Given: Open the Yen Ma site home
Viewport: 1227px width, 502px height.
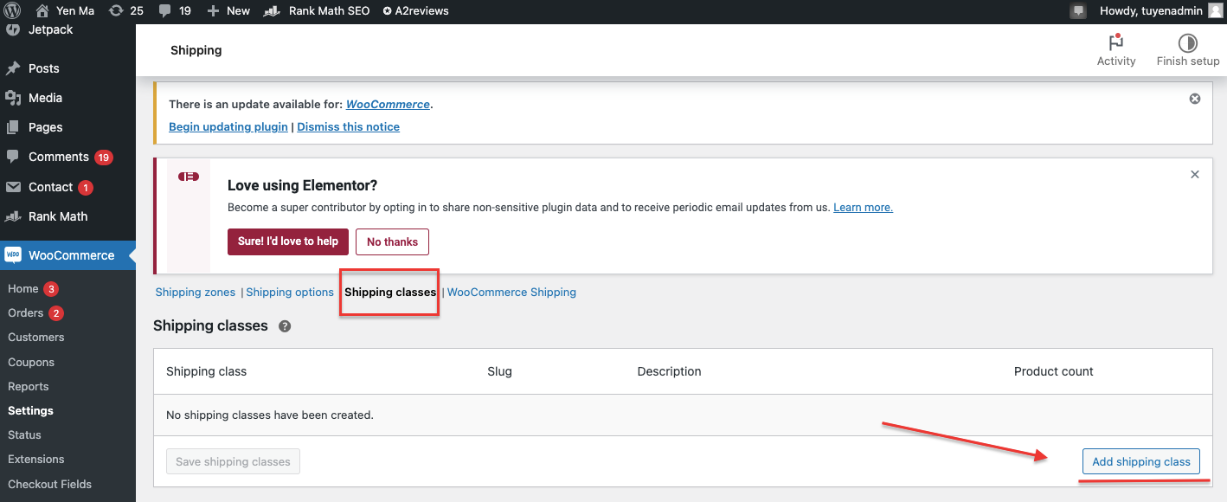Looking at the screenshot, I should [64, 11].
